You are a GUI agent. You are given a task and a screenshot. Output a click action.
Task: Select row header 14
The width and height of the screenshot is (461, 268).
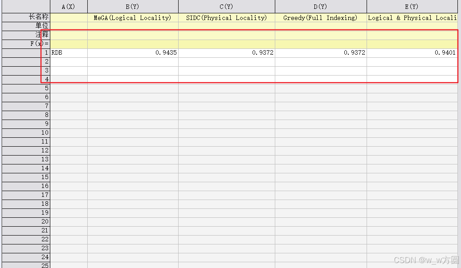pos(26,168)
